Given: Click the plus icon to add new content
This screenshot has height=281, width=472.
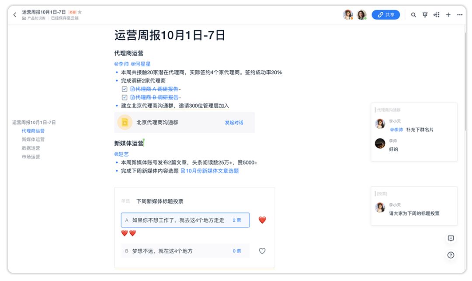Looking at the screenshot, I should pyautogui.click(x=448, y=14).
